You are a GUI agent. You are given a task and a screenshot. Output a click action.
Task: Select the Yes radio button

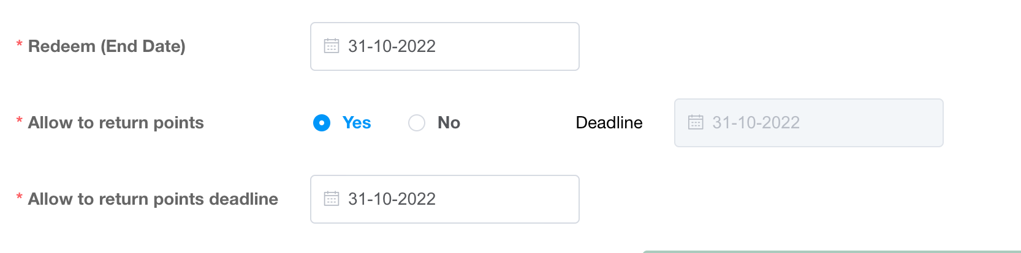322,123
